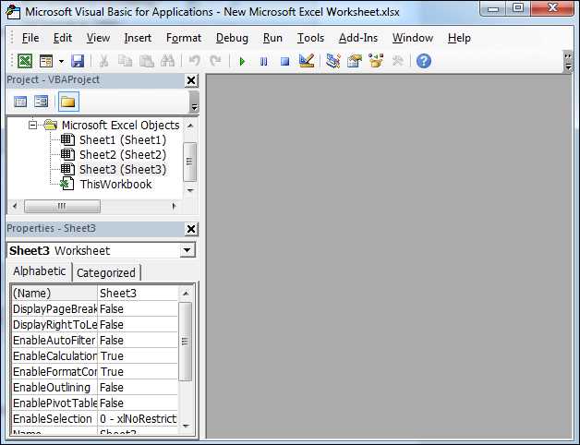Click the Copy toolbar icon
The height and width of the screenshot is (445, 580).
(x=125, y=61)
